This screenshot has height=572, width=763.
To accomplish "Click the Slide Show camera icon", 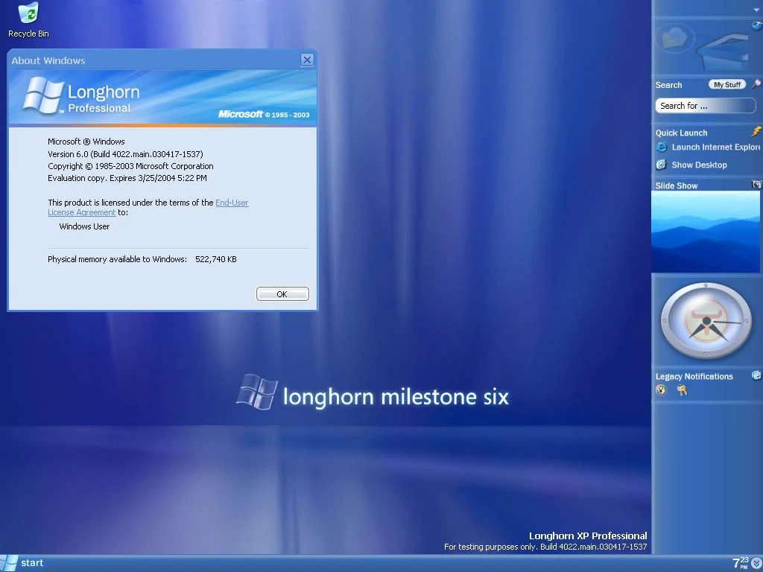I will [x=756, y=185].
